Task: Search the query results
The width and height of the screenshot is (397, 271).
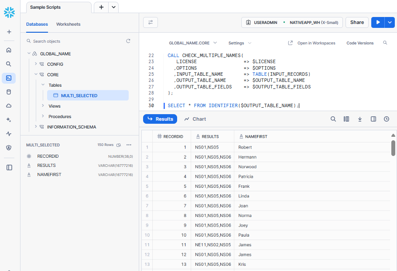Action: [333, 119]
